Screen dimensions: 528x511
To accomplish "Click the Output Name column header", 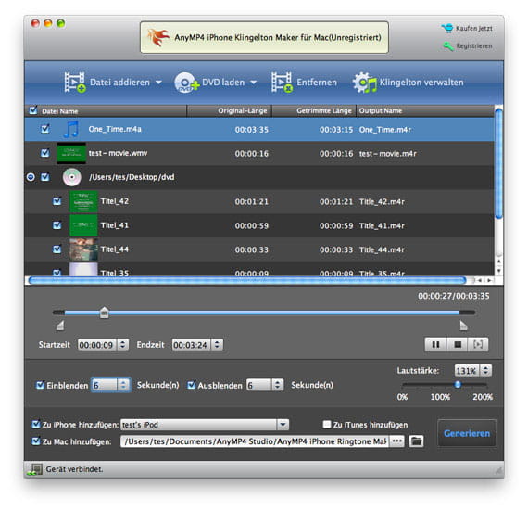I will [425, 111].
